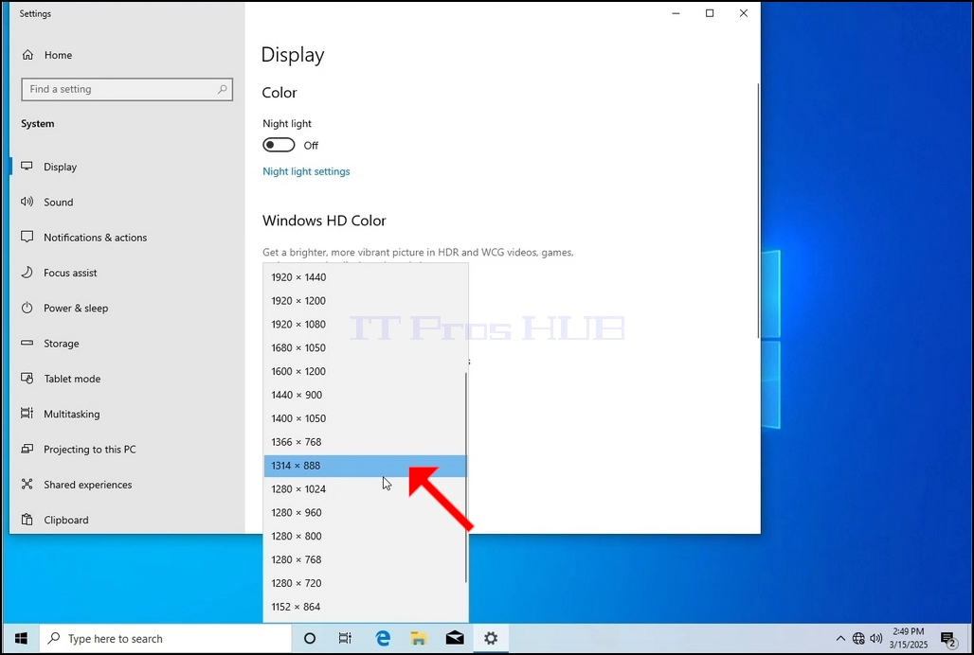
Task: Click the Projecting to this PC icon
Action: click(x=27, y=449)
